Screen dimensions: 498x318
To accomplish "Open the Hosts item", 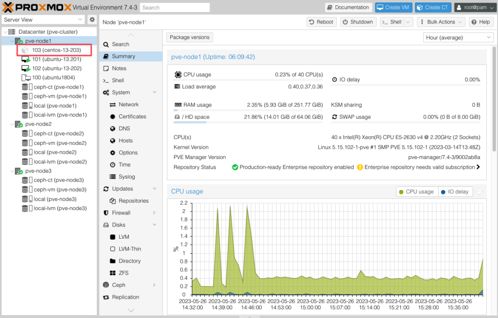I will (x=130, y=141).
